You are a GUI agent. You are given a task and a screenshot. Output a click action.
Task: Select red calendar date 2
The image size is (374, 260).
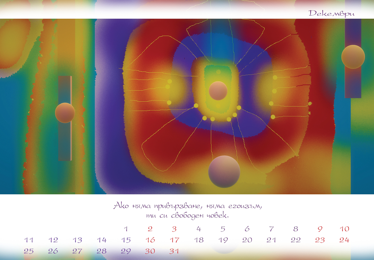point(150,229)
